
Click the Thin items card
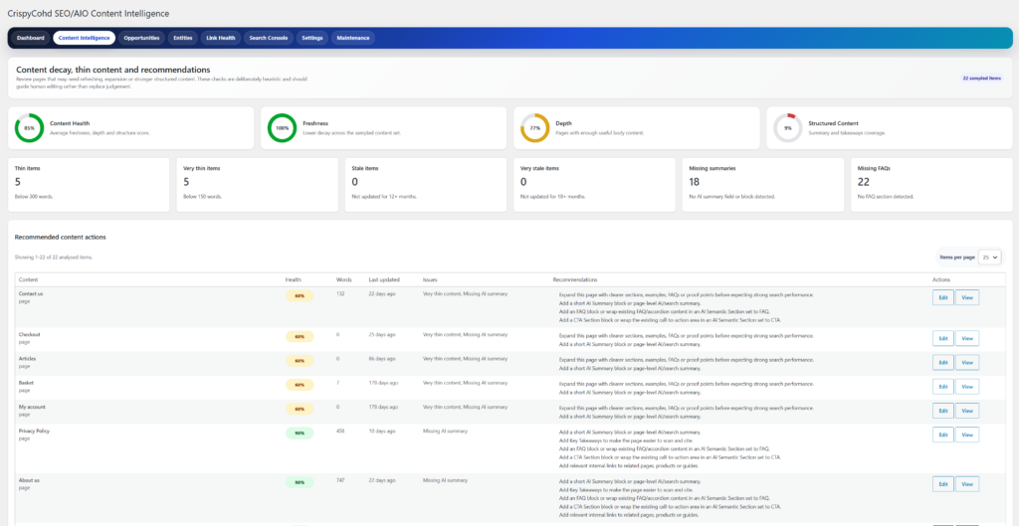click(x=89, y=184)
